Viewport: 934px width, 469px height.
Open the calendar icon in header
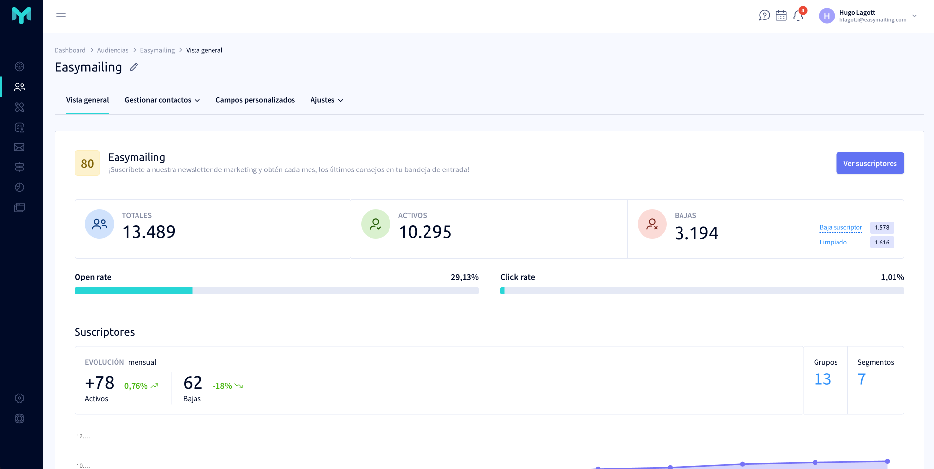tap(781, 16)
